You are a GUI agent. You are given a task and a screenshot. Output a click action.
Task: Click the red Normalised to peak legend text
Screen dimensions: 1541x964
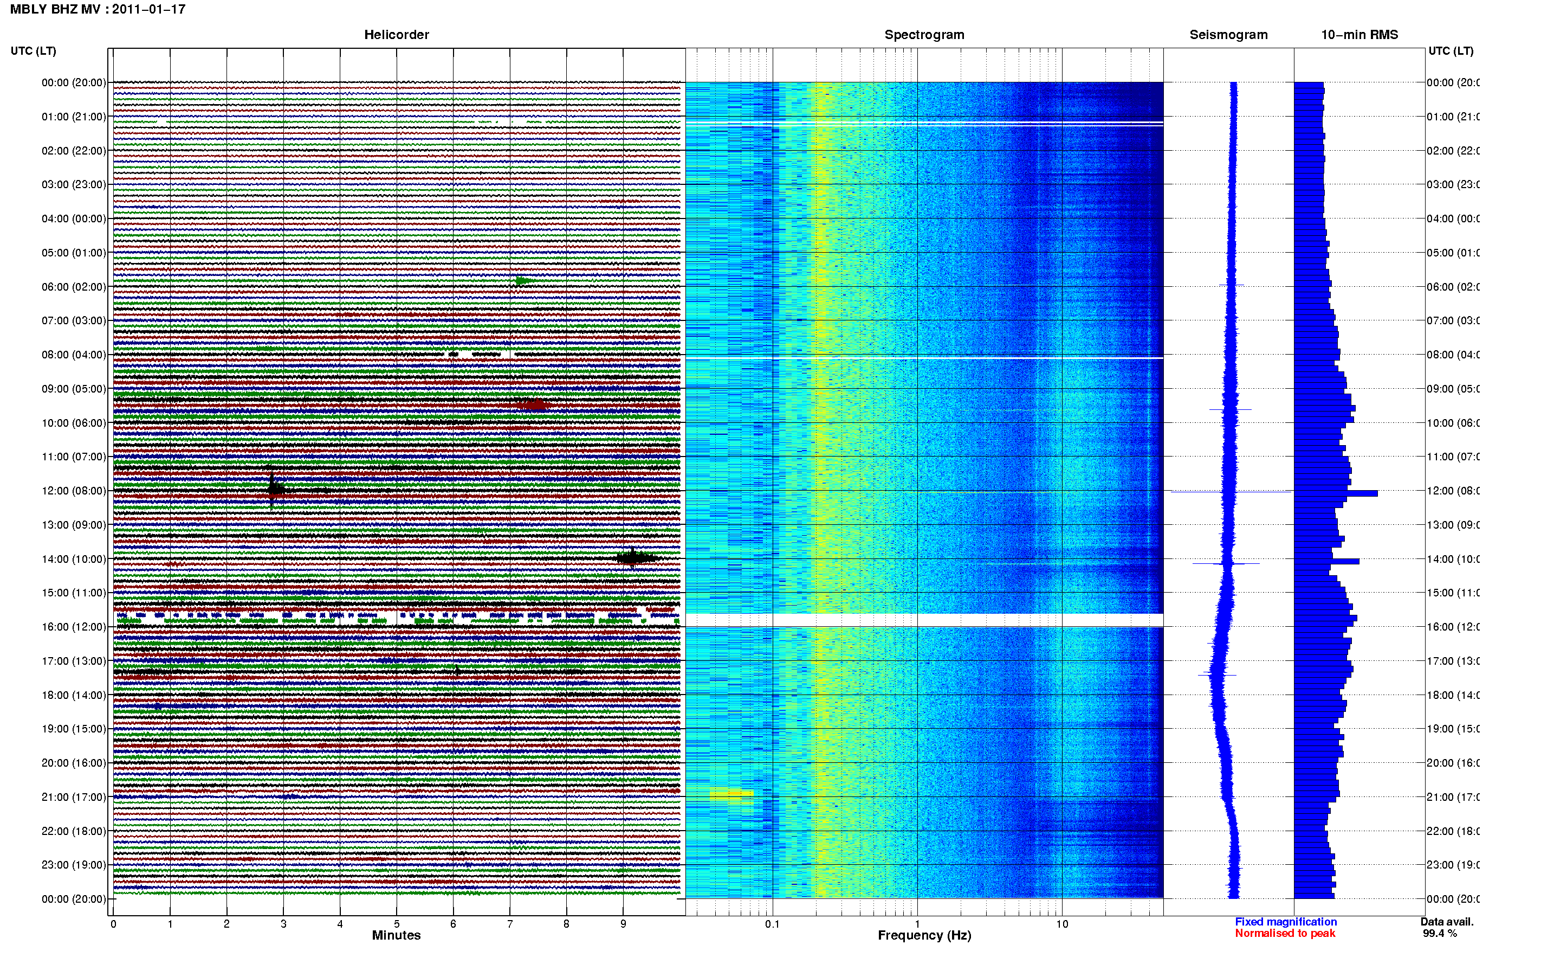pyautogui.click(x=1285, y=934)
